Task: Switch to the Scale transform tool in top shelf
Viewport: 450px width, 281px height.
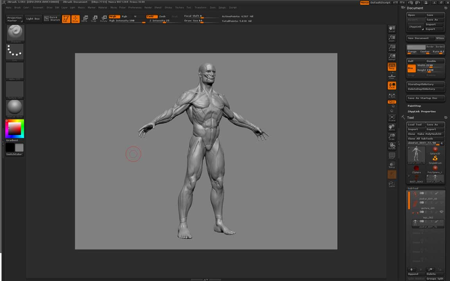Action: pos(94,19)
